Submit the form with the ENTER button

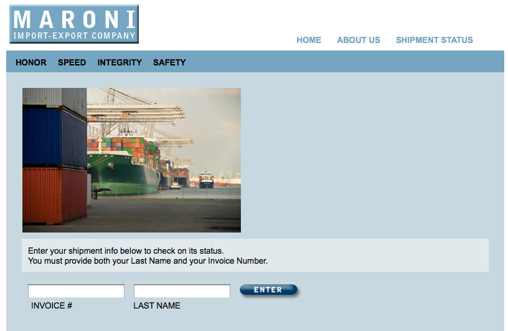pyautogui.click(x=268, y=290)
